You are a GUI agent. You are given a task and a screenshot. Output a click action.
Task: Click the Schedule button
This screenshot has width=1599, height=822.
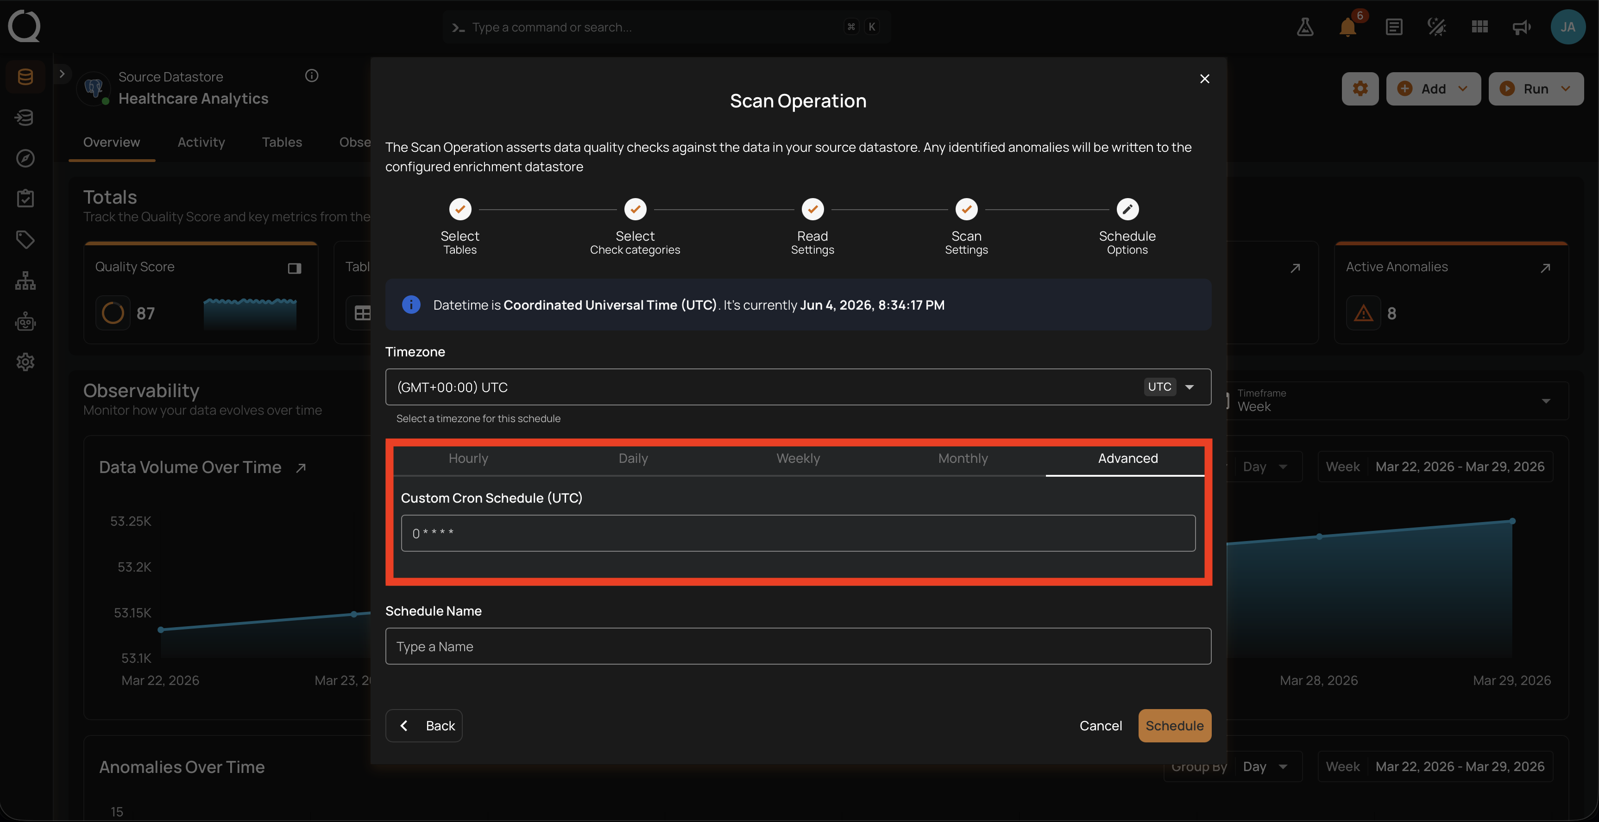tap(1174, 726)
